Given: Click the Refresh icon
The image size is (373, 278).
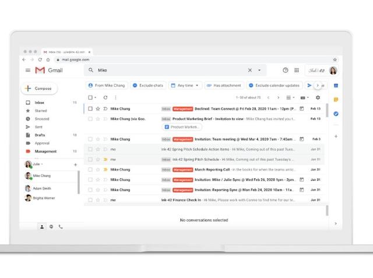Looking at the screenshot, I should [x=105, y=97].
